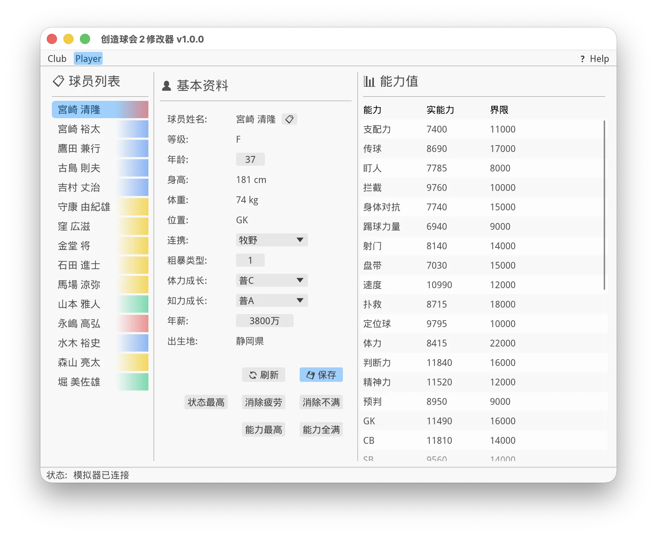The image size is (657, 536).
Task: Click the 基本资料 person icon
Action: tap(166, 86)
